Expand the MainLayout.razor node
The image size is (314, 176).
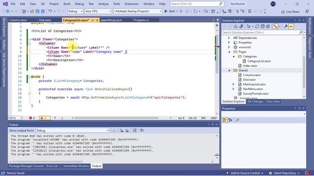pyautogui.click(x=234, y=84)
